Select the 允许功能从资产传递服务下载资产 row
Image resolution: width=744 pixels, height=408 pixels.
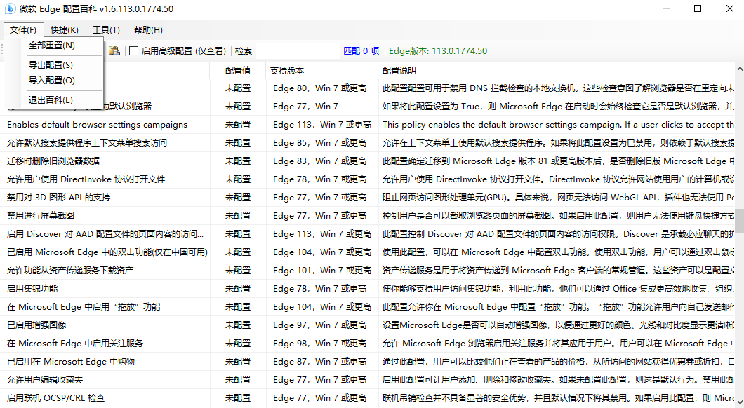click(x=368, y=270)
